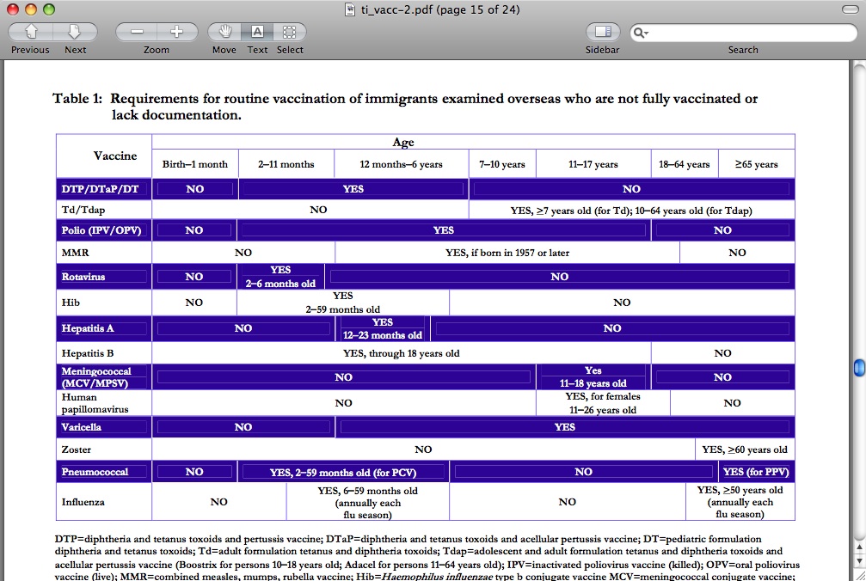866x581 pixels.
Task: Click the '12 months–6 years' column header
Action: 401,164
